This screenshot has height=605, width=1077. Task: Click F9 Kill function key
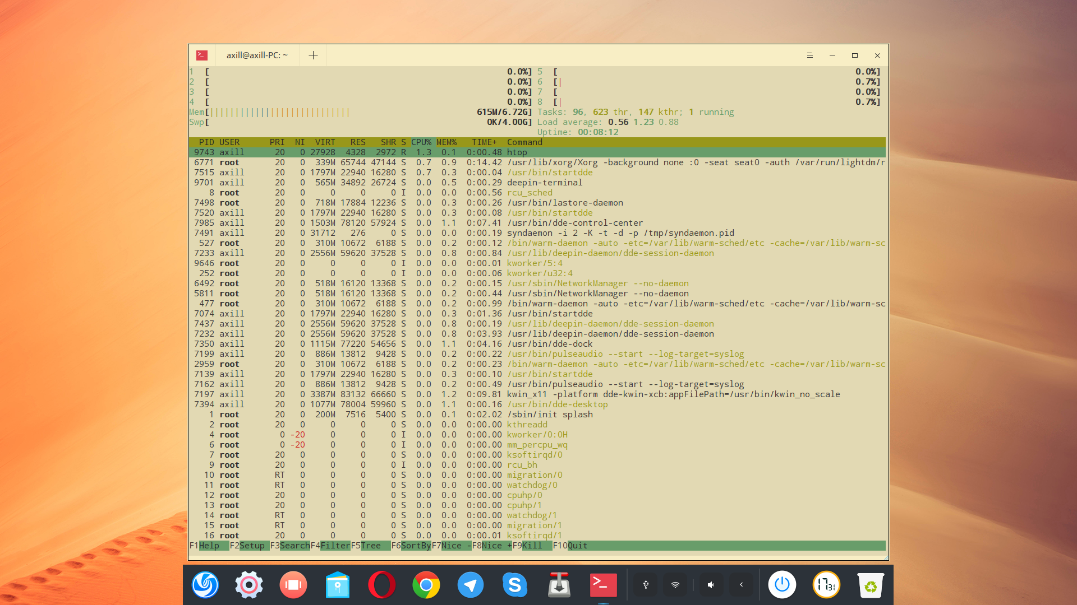click(531, 545)
